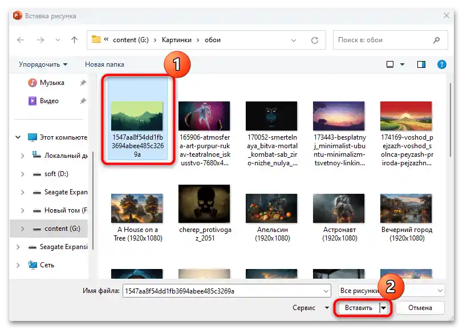Click the Отмена button
Image resolution: width=463 pixels, height=330 pixels.
[420, 307]
